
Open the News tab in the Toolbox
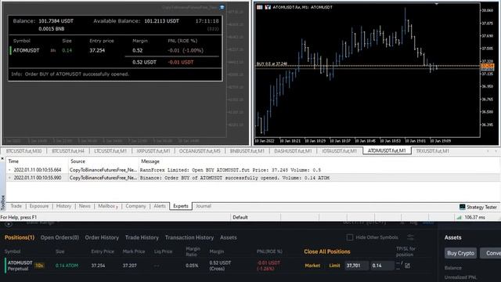tap(85, 206)
